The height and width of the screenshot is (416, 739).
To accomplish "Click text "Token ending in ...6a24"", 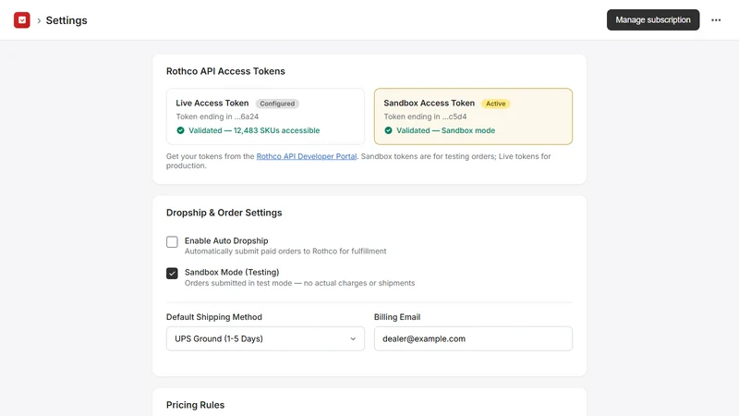I will pyautogui.click(x=217, y=116).
